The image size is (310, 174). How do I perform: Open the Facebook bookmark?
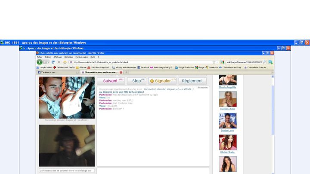point(143,67)
